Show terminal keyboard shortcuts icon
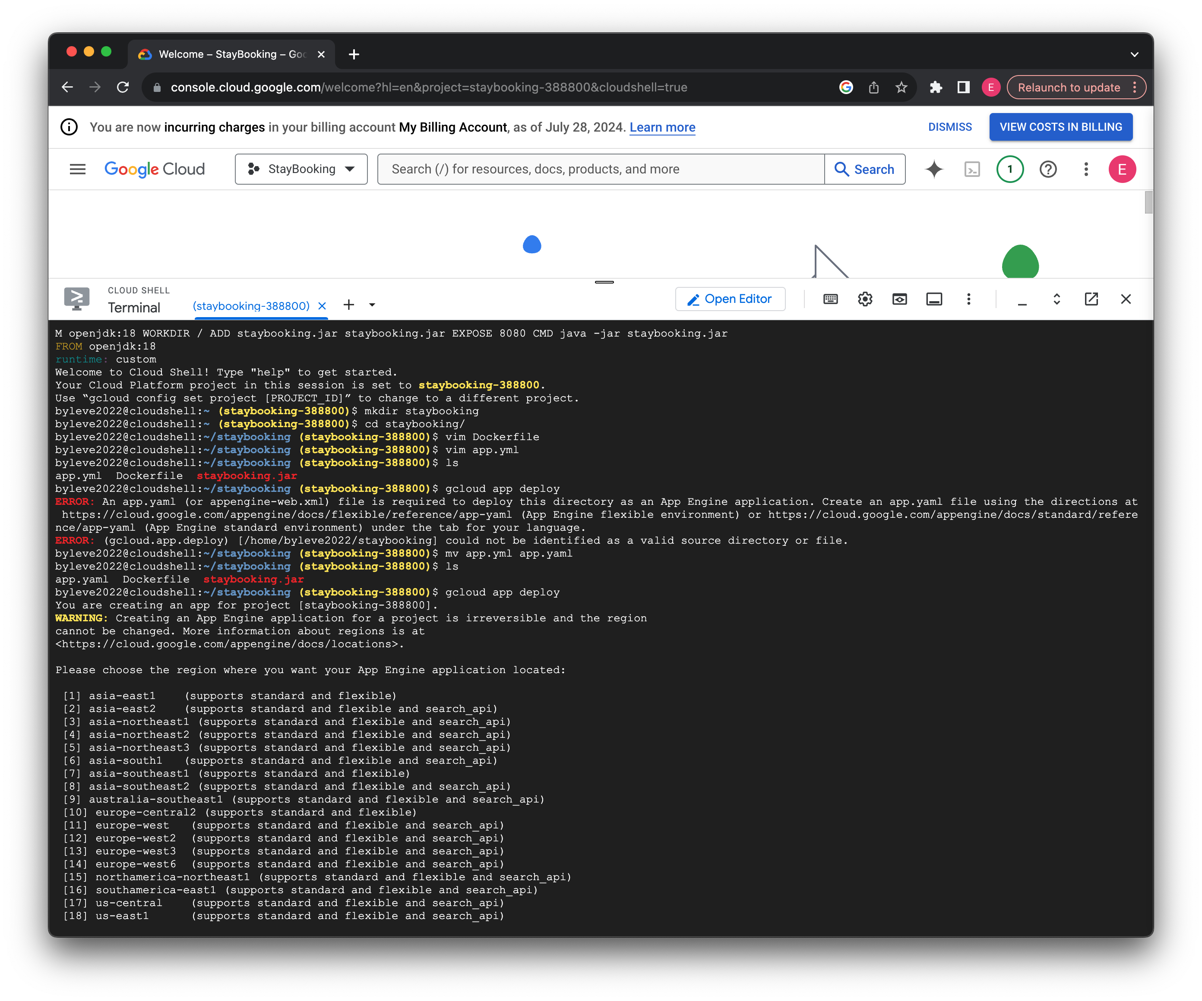 [x=831, y=299]
